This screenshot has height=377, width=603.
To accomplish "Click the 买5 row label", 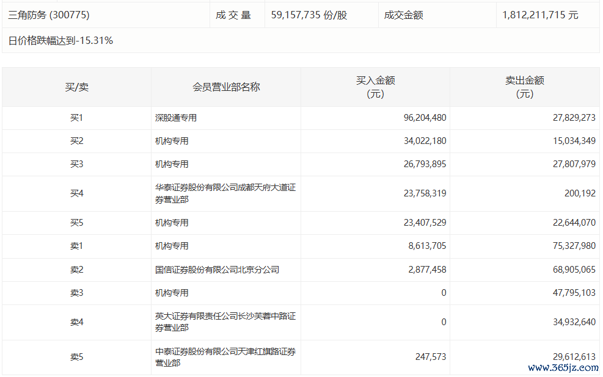I will 76,223.
